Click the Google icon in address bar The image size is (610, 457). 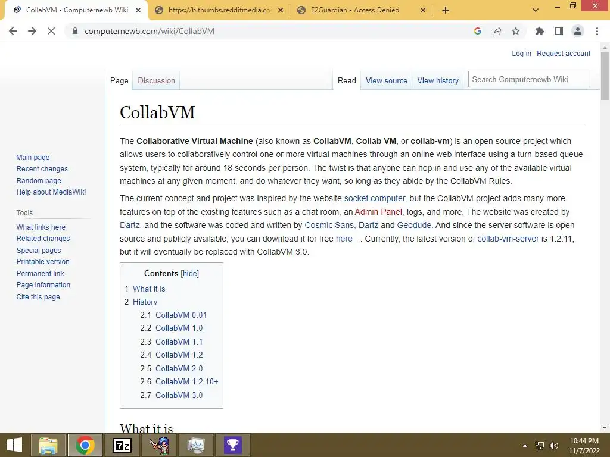click(x=478, y=31)
